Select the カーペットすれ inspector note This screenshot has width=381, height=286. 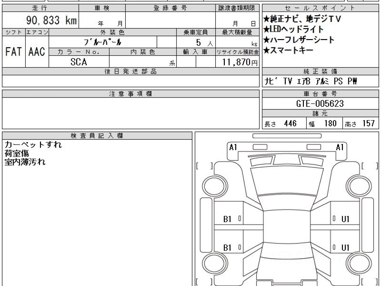(x=33, y=145)
